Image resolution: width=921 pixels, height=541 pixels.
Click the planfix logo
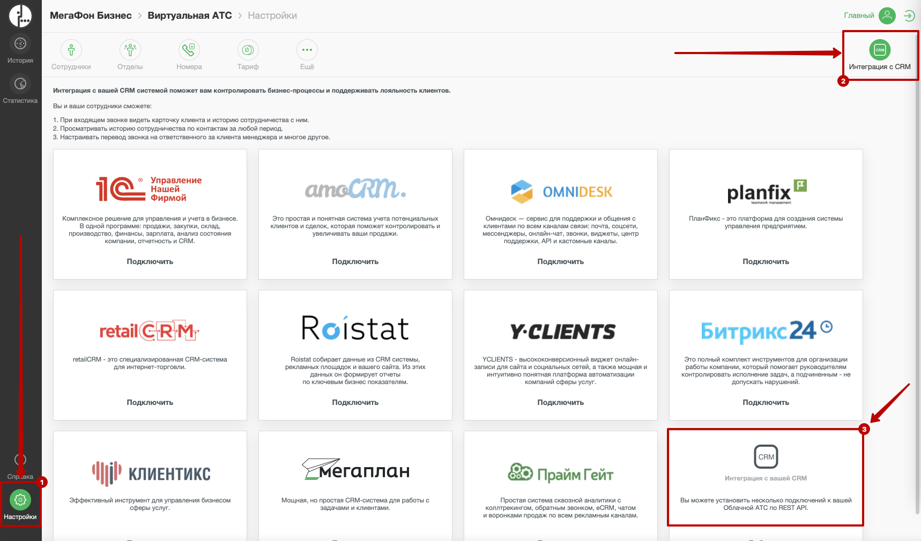pos(767,192)
